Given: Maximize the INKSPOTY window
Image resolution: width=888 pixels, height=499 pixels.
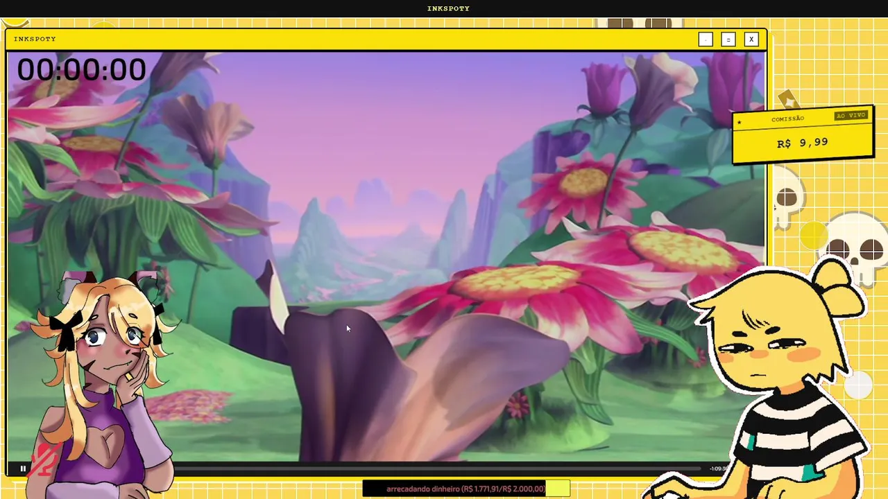Looking at the screenshot, I should click(728, 40).
